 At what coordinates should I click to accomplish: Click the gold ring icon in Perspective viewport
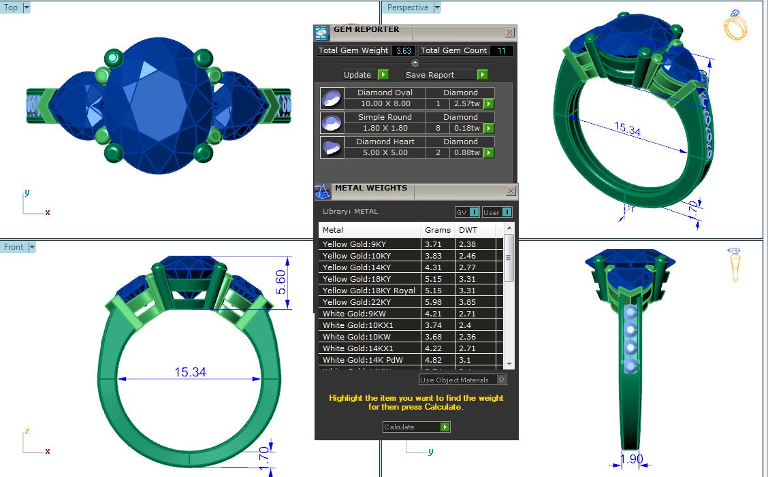(735, 26)
